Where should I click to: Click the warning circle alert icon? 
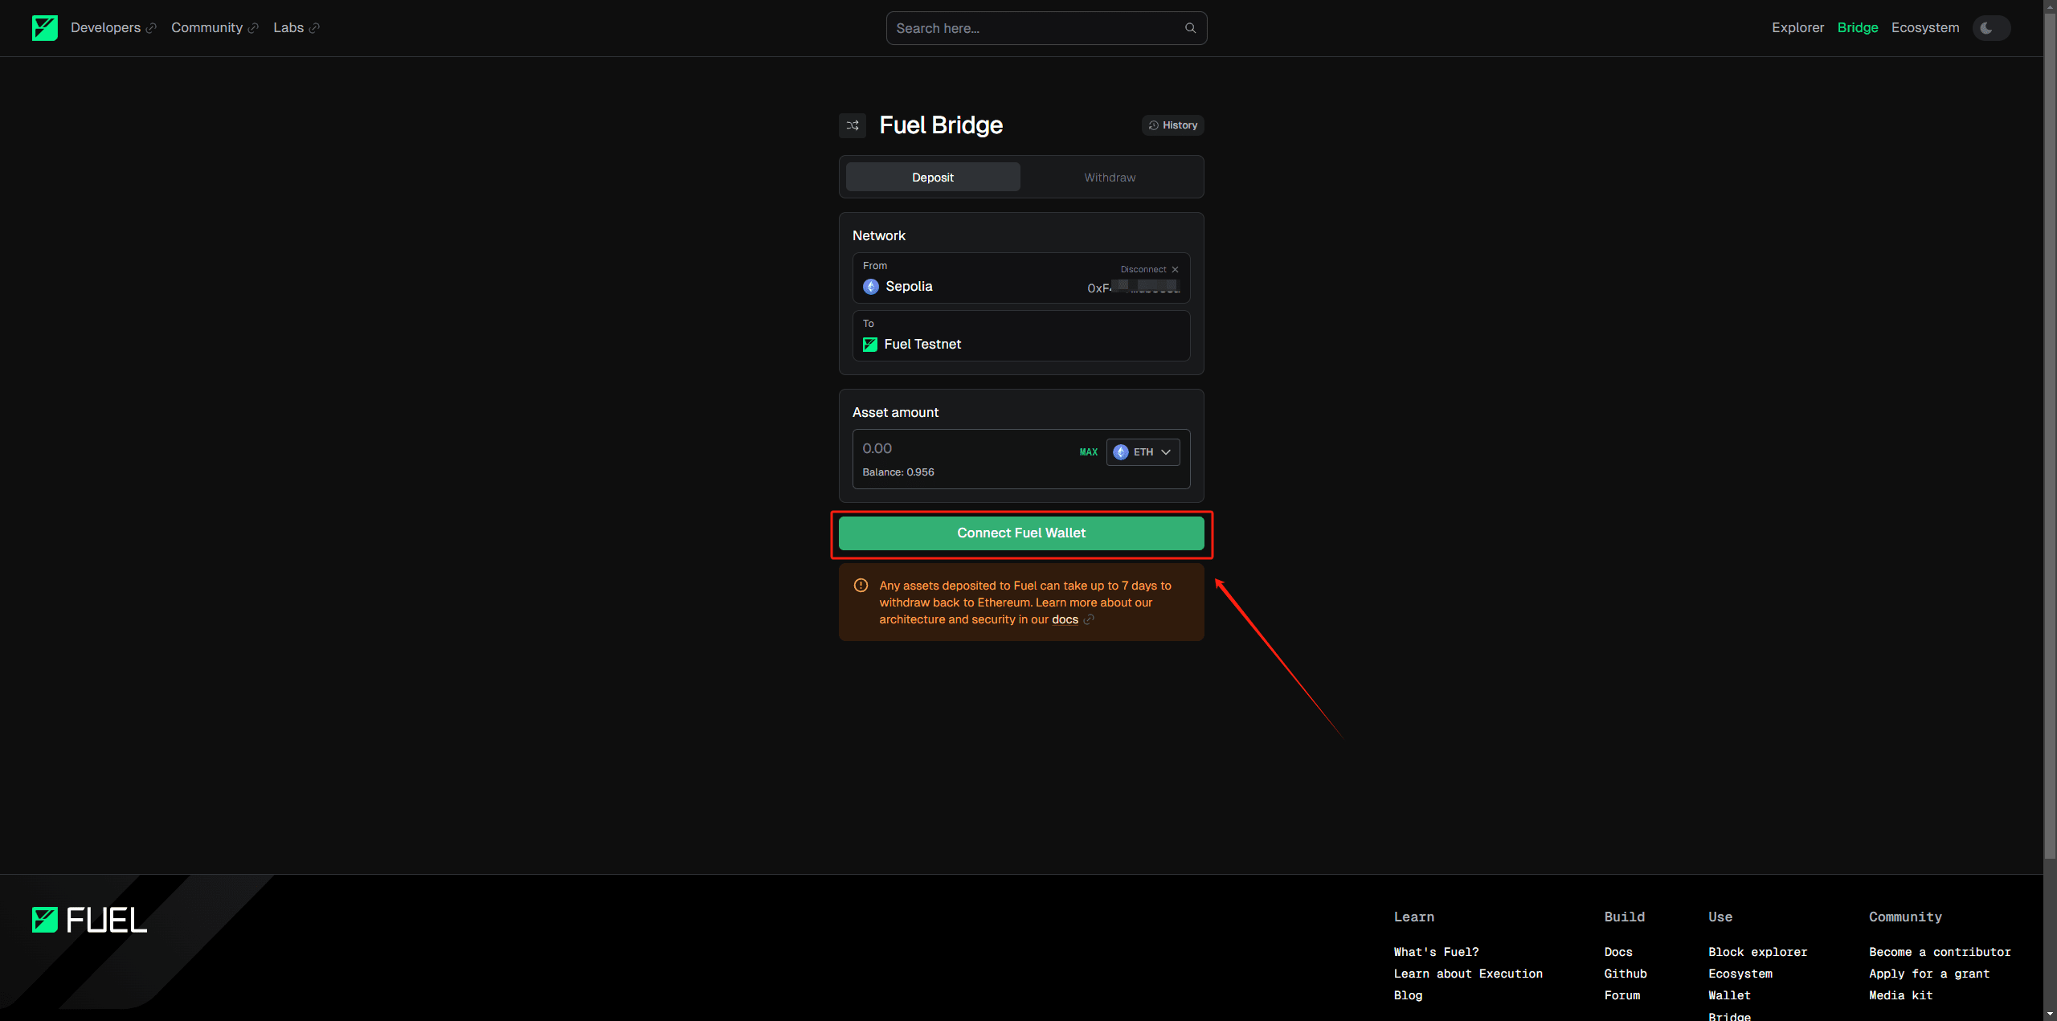[x=861, y=586]
